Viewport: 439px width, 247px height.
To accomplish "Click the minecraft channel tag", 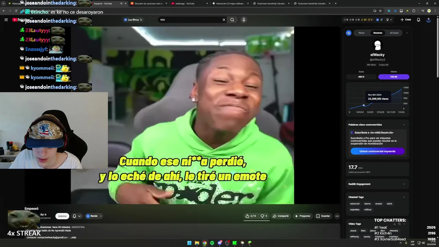I will (x=355, y=204).
